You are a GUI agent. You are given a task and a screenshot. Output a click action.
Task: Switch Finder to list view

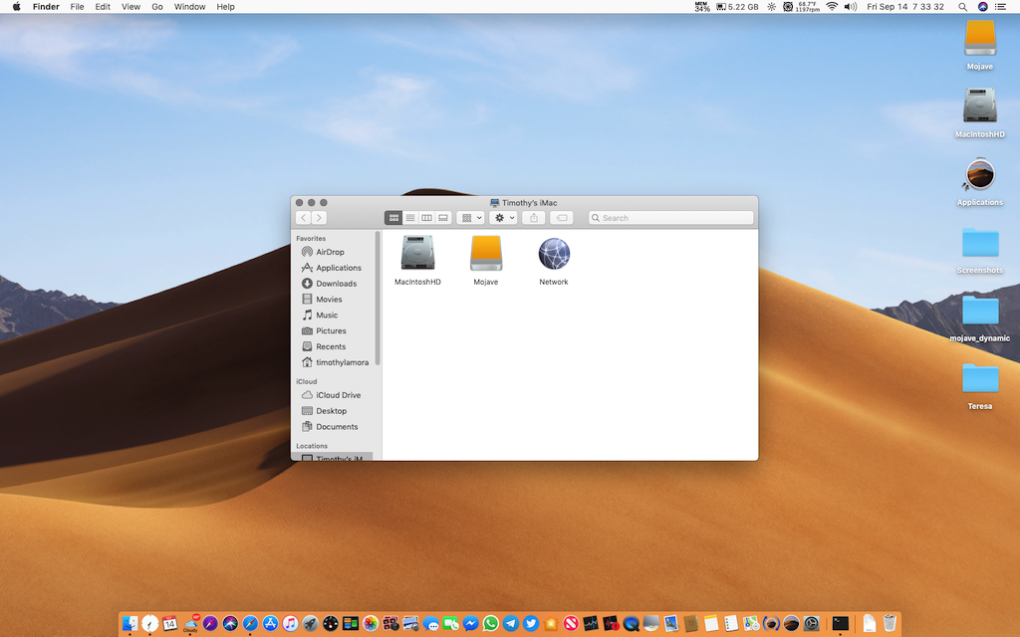pyautogui.click(x=410, y=218)
